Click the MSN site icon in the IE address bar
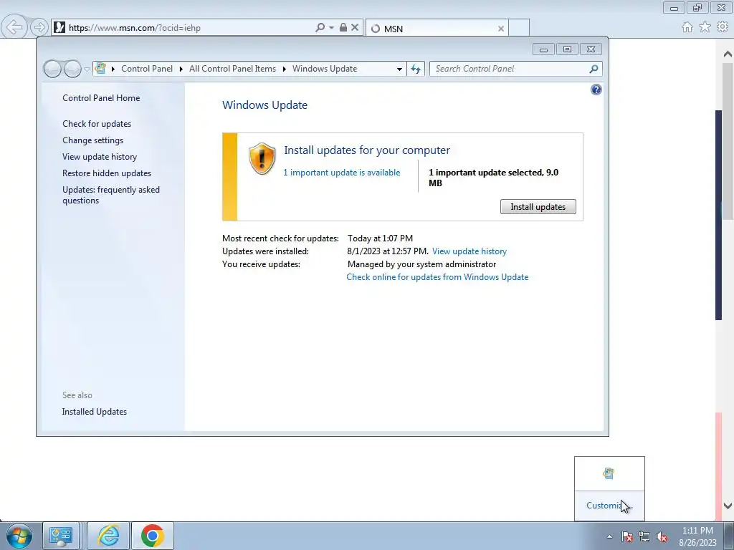 click(59, 28)
